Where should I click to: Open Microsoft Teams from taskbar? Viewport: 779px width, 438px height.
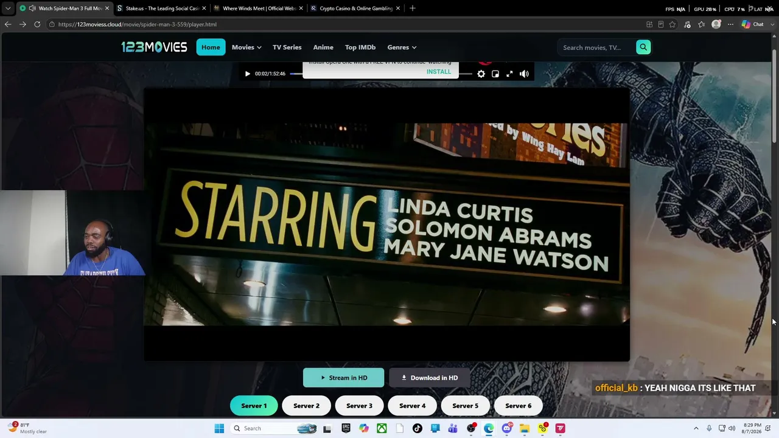click(453, 428)
